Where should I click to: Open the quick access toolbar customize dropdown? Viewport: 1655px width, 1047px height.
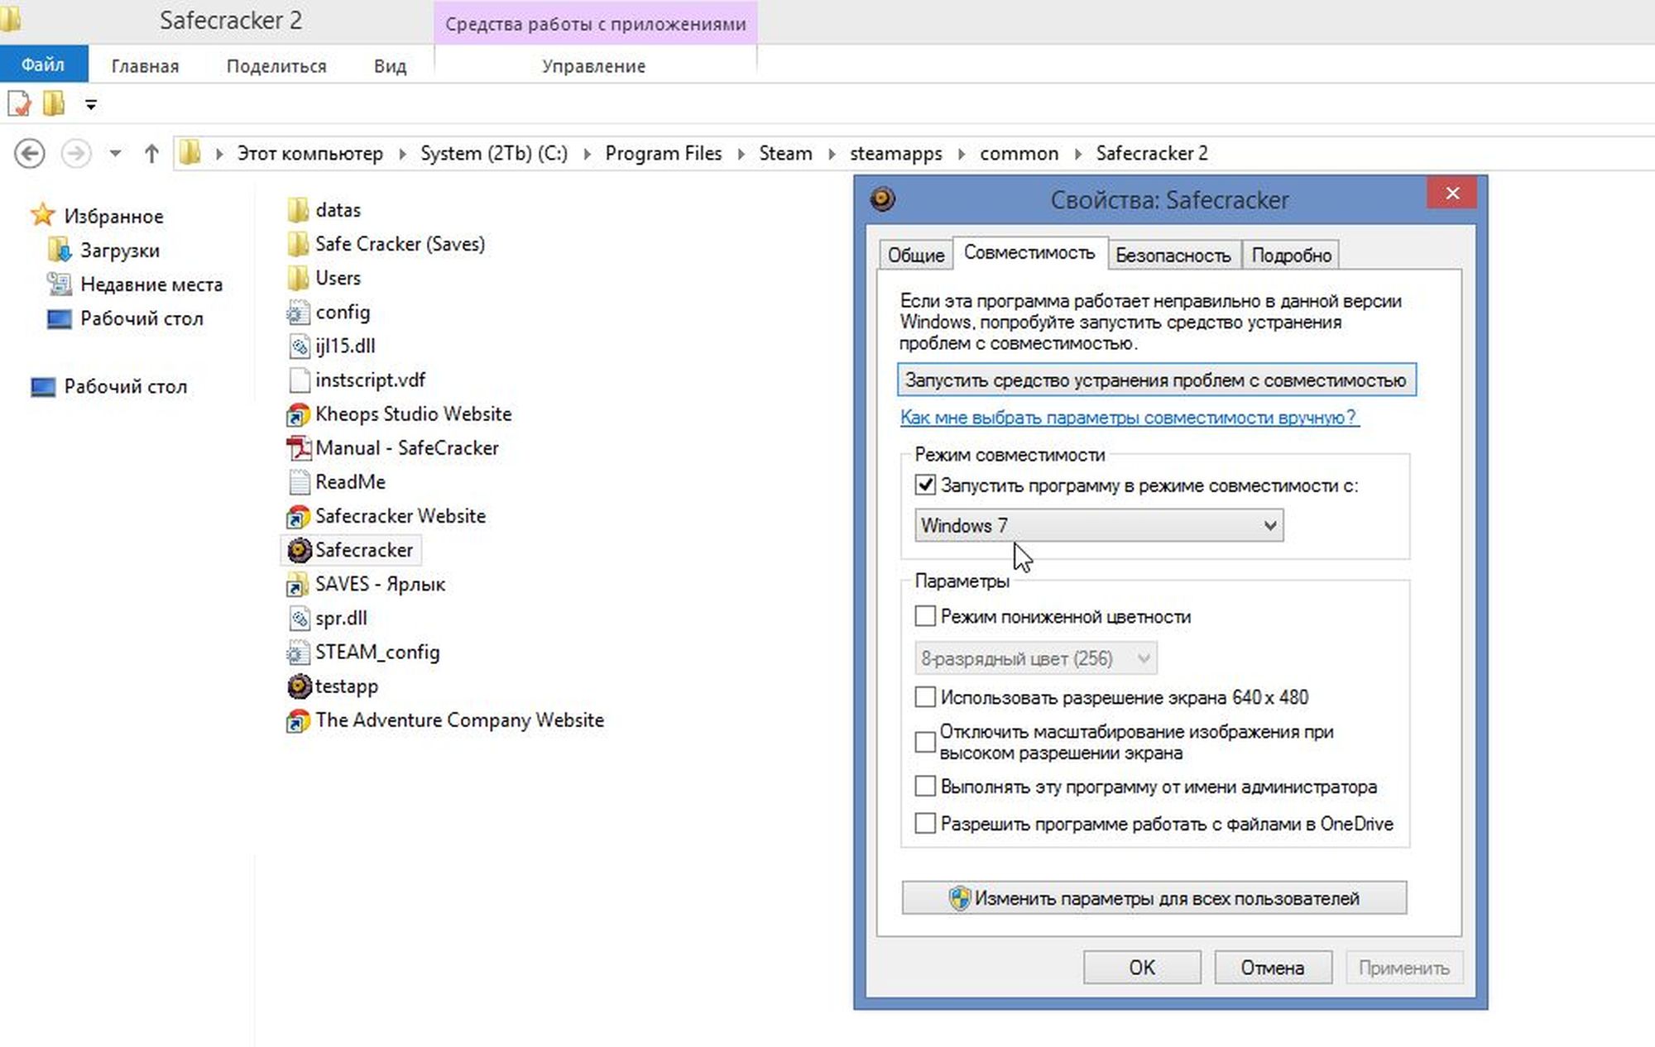click(x=91, y=105)
